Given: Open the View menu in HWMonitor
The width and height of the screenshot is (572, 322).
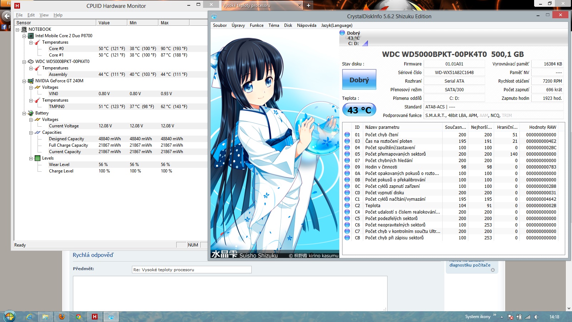Looking at the screenshot, I should 44,15.
